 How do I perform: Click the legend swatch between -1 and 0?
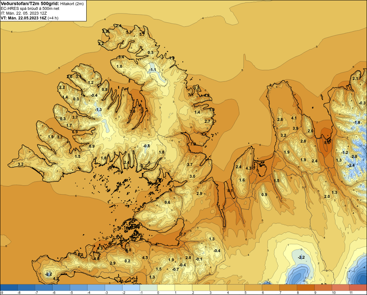(x=148, y=288)
